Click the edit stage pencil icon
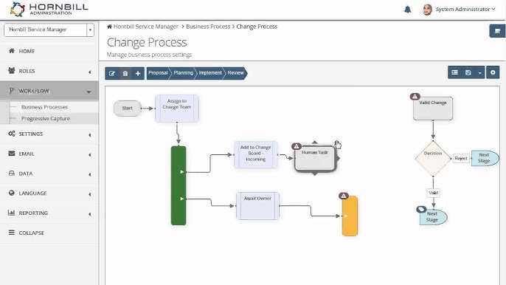The height and width of the screenshot is (285, 506). pos(112,73)
